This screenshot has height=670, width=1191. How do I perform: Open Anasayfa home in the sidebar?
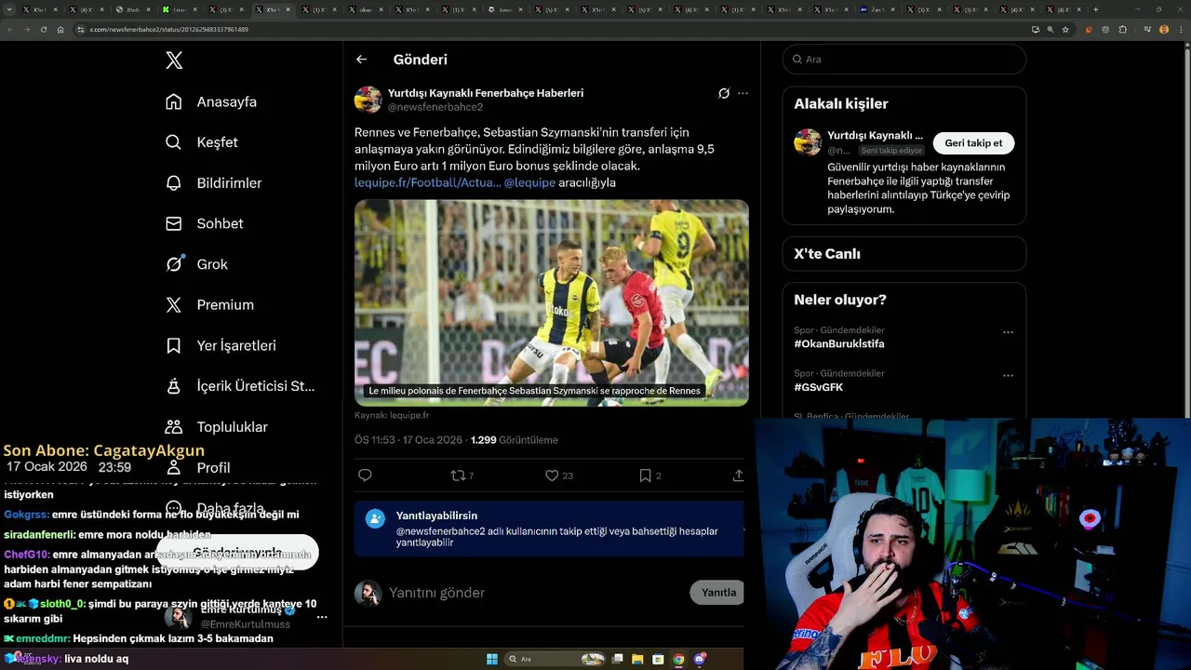point(210,101)
